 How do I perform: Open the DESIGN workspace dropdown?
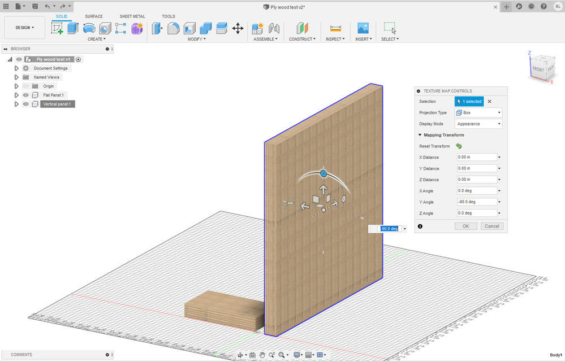25,28
